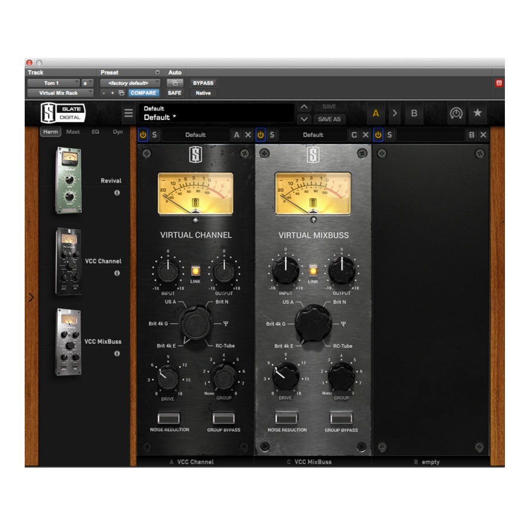This screenshot has height=529, width=529.
Task: Switch to the Mast module tab
Action: click(73, 132)
